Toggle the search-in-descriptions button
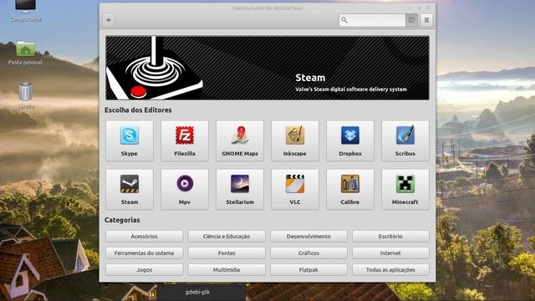Screen dimensions: 535x301 412,20
